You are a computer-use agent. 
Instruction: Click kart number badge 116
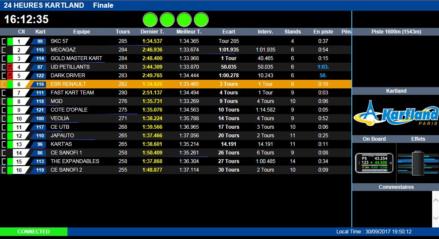tap(39, 85)
